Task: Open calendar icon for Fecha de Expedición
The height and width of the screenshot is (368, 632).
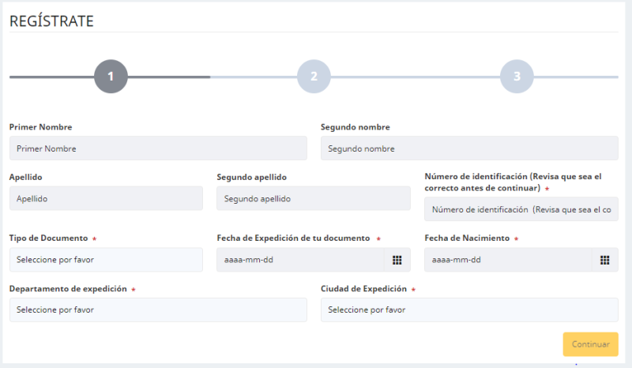Action: (397, 260)
